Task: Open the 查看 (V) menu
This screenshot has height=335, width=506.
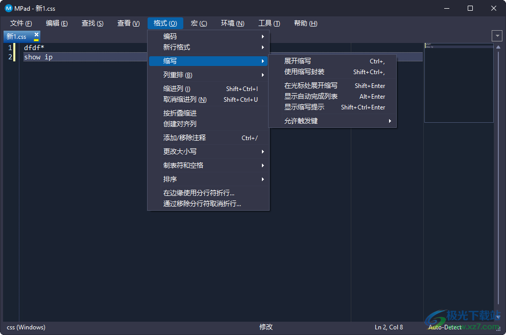Action: [129, 24]
